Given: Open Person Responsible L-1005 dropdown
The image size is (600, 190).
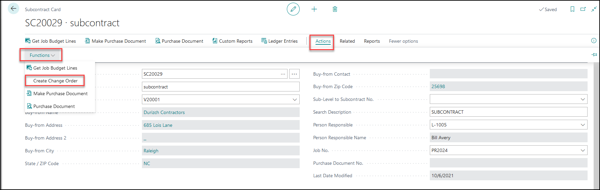Looking at the screenshot, I should (582, 125).
